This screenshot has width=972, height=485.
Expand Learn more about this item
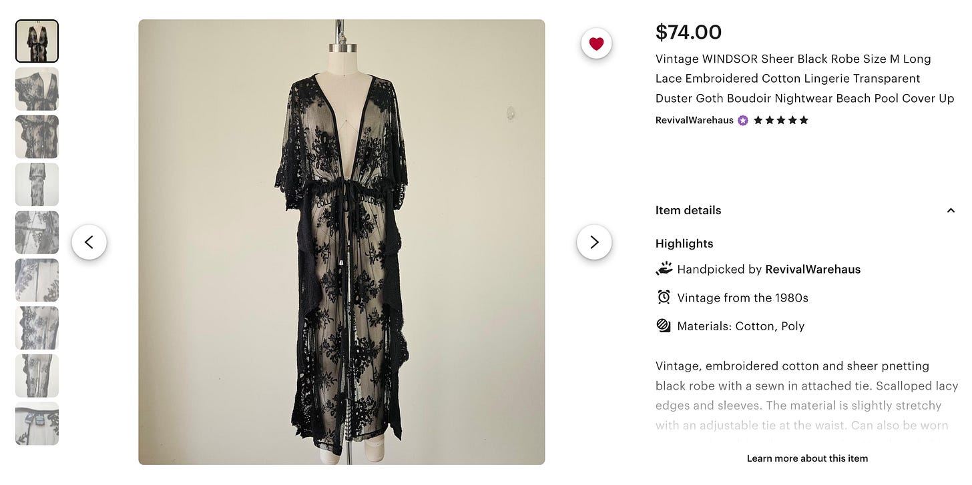coord(807,458)
